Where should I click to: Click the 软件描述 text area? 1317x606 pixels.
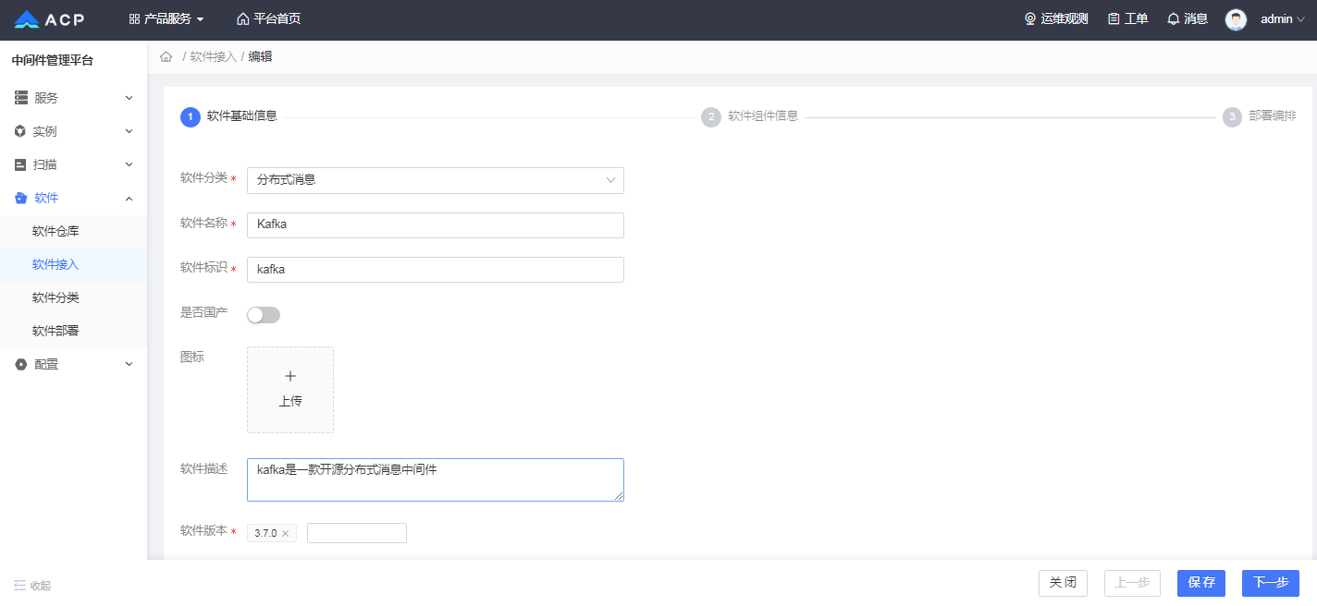tap(436, 479)
